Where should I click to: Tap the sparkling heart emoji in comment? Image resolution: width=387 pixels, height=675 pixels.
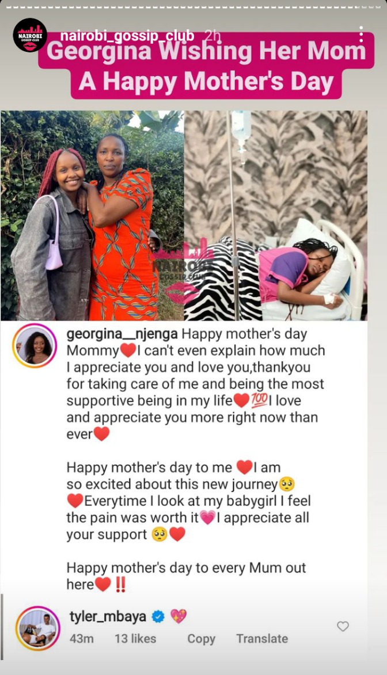pos(179,616)
